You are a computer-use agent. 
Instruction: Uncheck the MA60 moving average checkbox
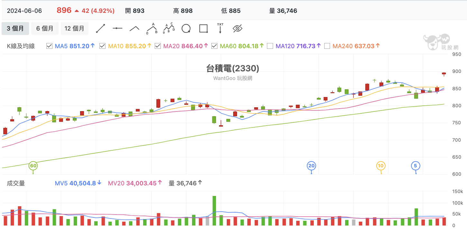point(214,46)
